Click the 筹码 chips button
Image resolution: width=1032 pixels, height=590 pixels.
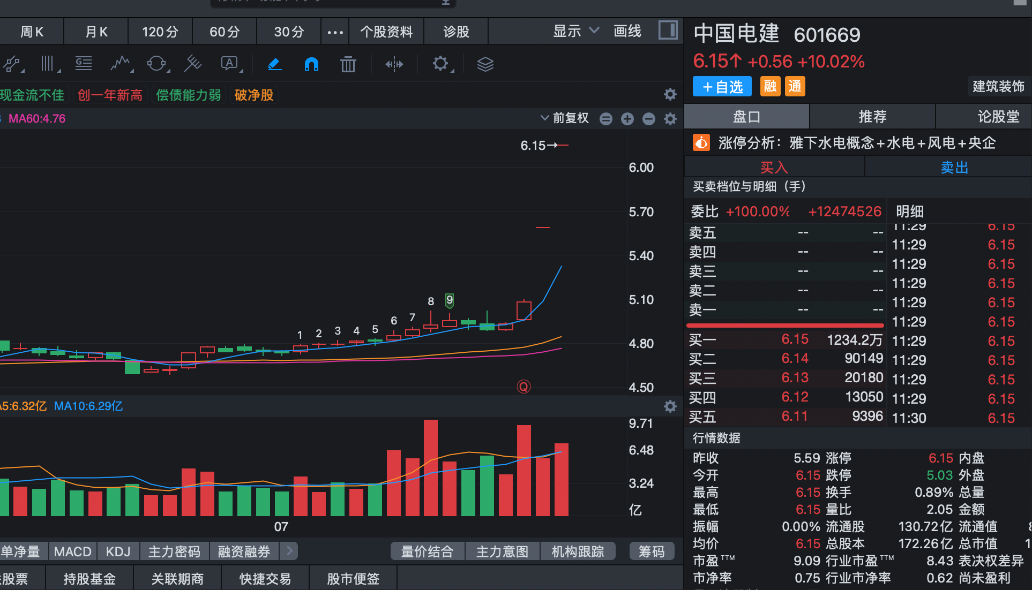click(x=652, y=551)
